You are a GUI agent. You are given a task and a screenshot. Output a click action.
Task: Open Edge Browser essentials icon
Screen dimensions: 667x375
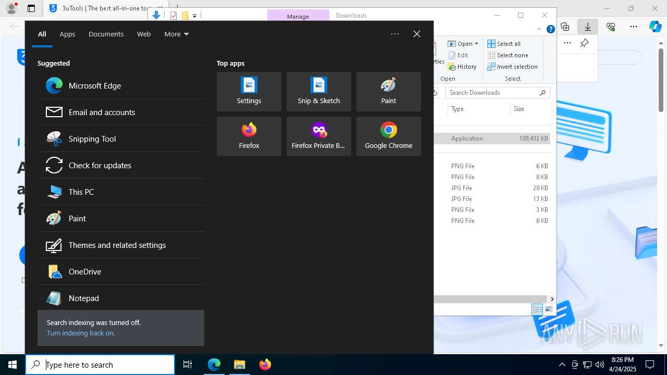click(x=611, y=27)
